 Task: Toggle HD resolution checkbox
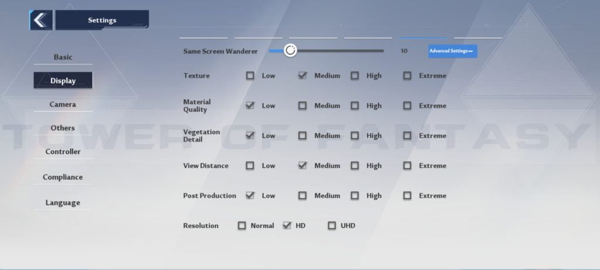pyautogui.click(x=287, y=225)
